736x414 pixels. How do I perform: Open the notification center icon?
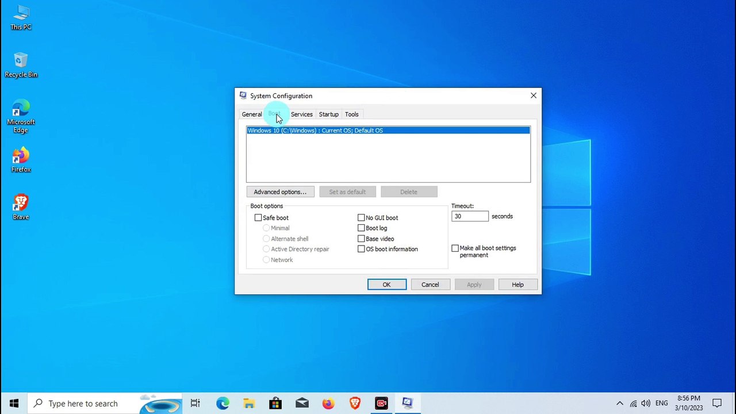(x=717, y=403)
